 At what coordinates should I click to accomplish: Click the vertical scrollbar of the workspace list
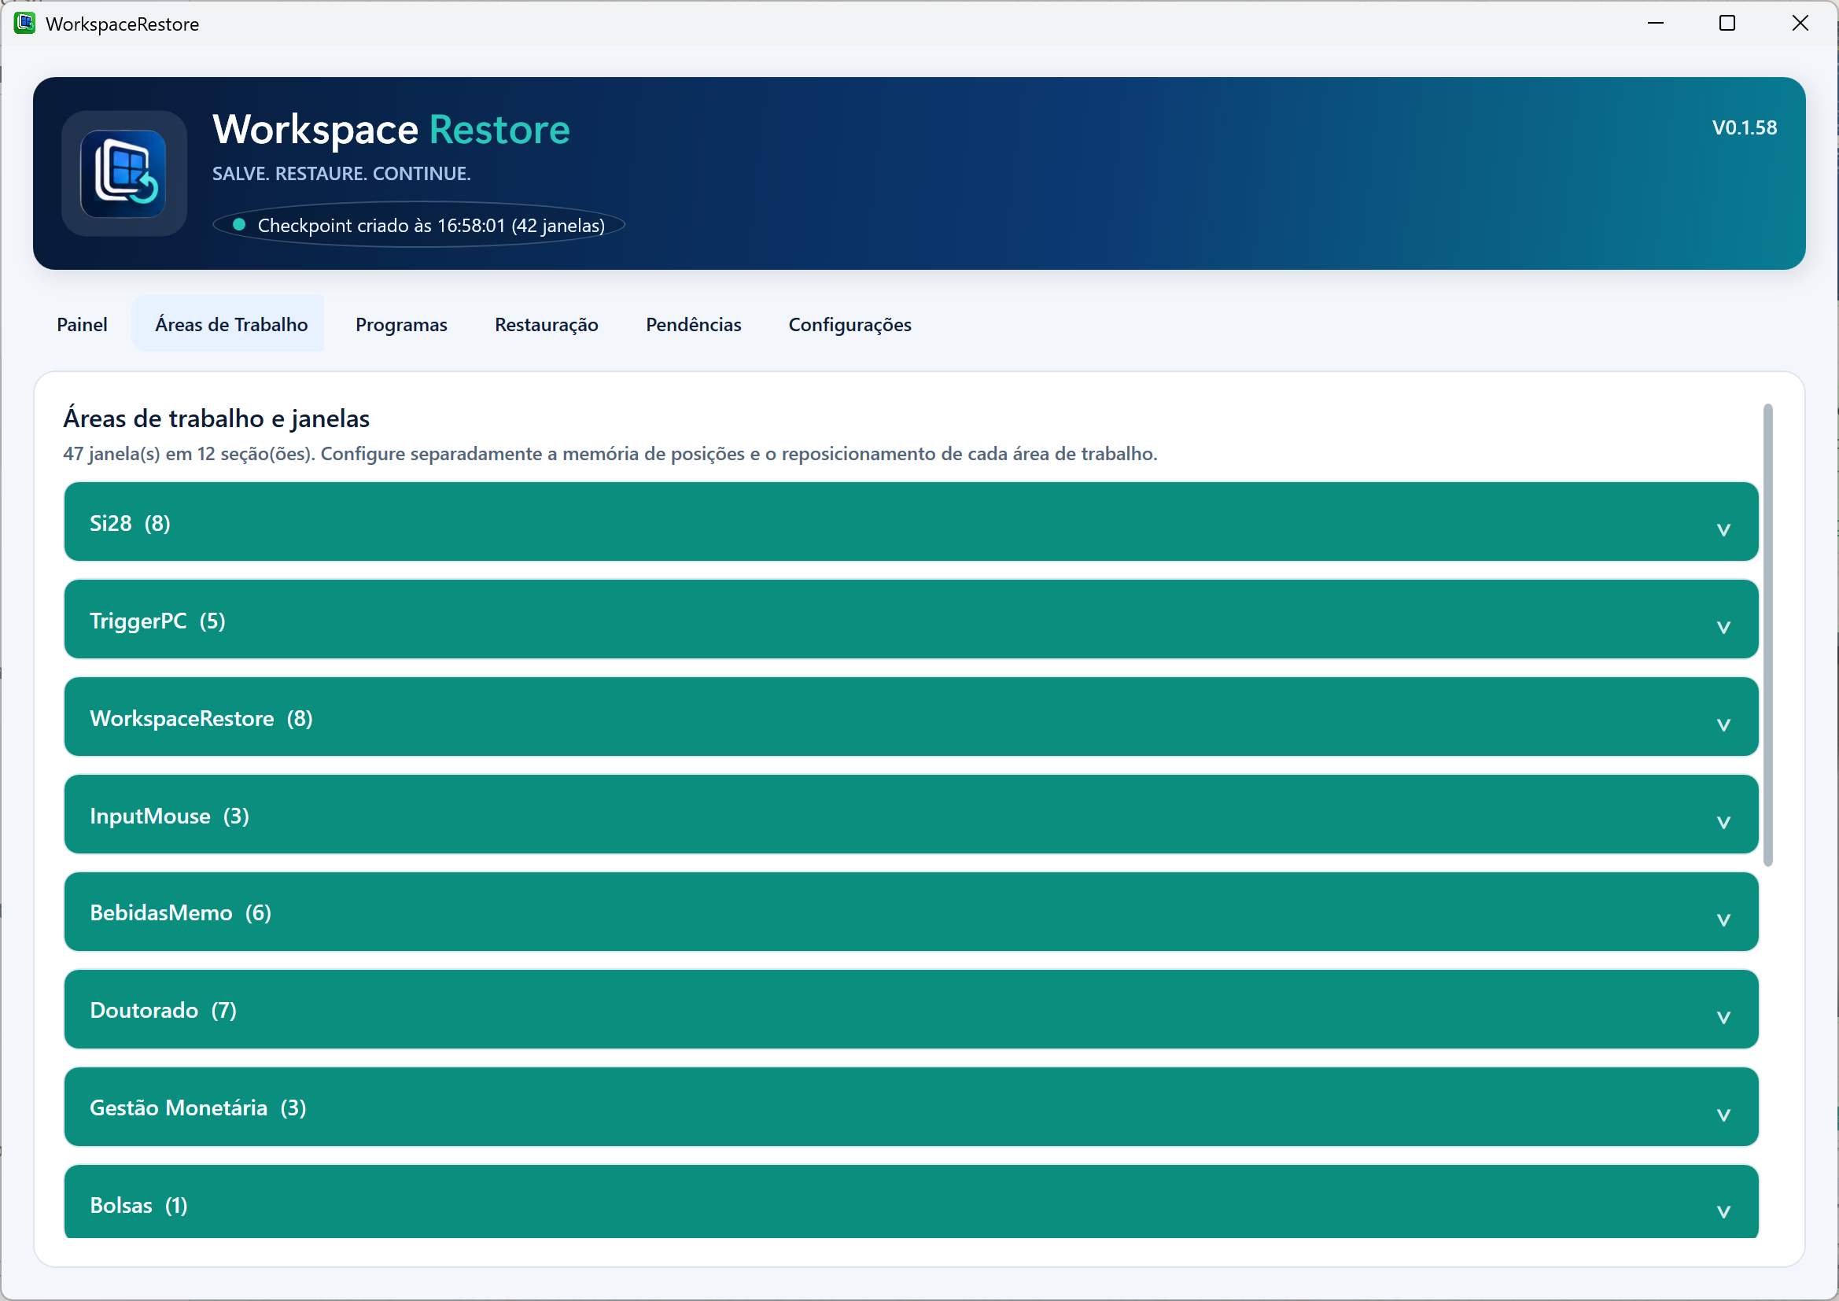tap(1767, 636)
